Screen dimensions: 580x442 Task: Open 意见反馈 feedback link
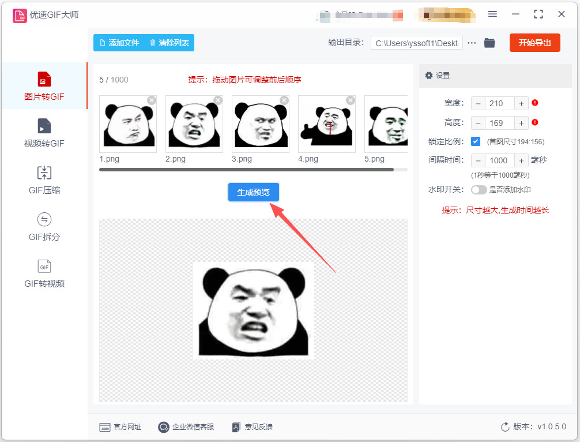[x=253, y=427]
